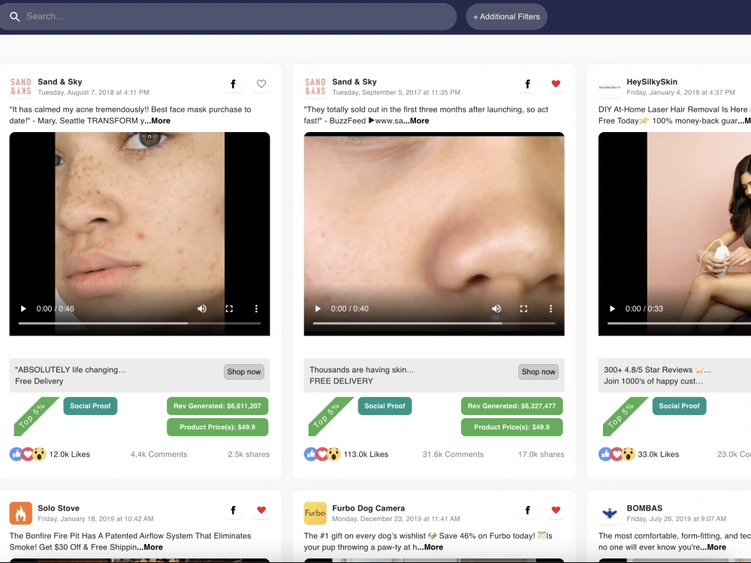The height and width of the screenshot is (563, 751).
Task: Enter fullscreen on the 0:46 video
Action: tap(229, 309)
